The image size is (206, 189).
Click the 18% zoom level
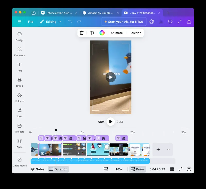(118, 169)
